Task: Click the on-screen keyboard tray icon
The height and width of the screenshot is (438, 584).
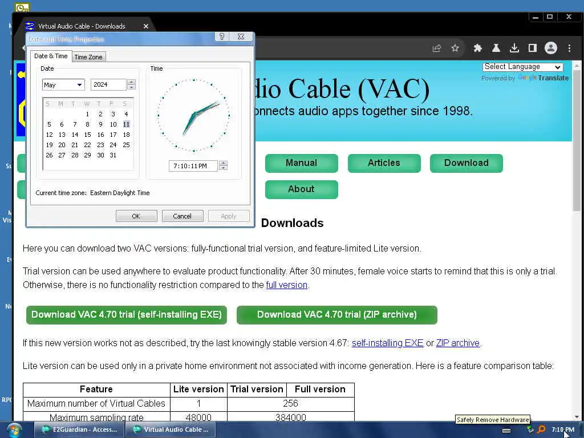Action: (506, 430)
